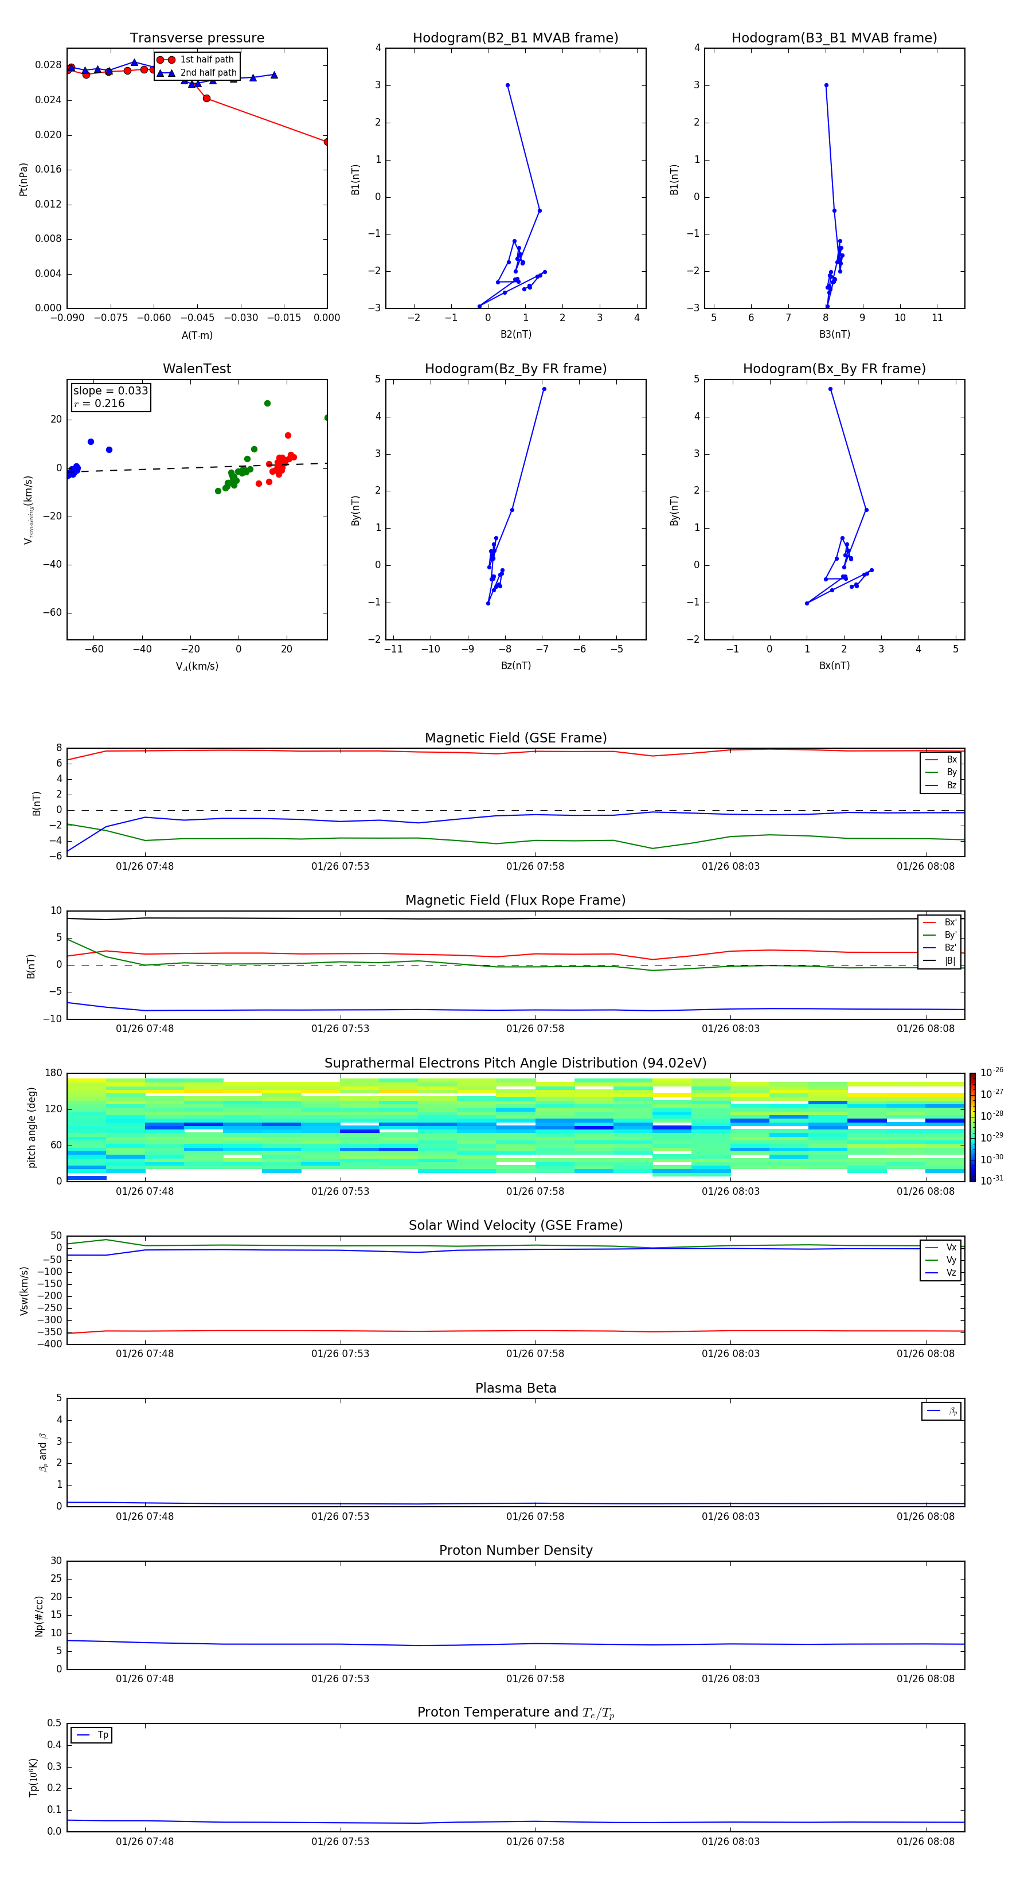Click the "Bz" entry in GSE field legend
The image size is (1032, 1892).
pos(941,785)
